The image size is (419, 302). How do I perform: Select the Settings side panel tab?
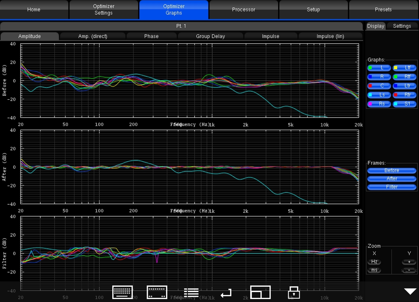(x=402, y=26)
